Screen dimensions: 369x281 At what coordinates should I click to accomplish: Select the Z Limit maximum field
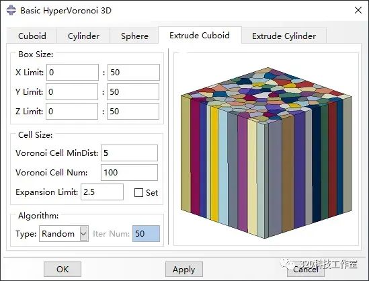click(x=133, y=112)
